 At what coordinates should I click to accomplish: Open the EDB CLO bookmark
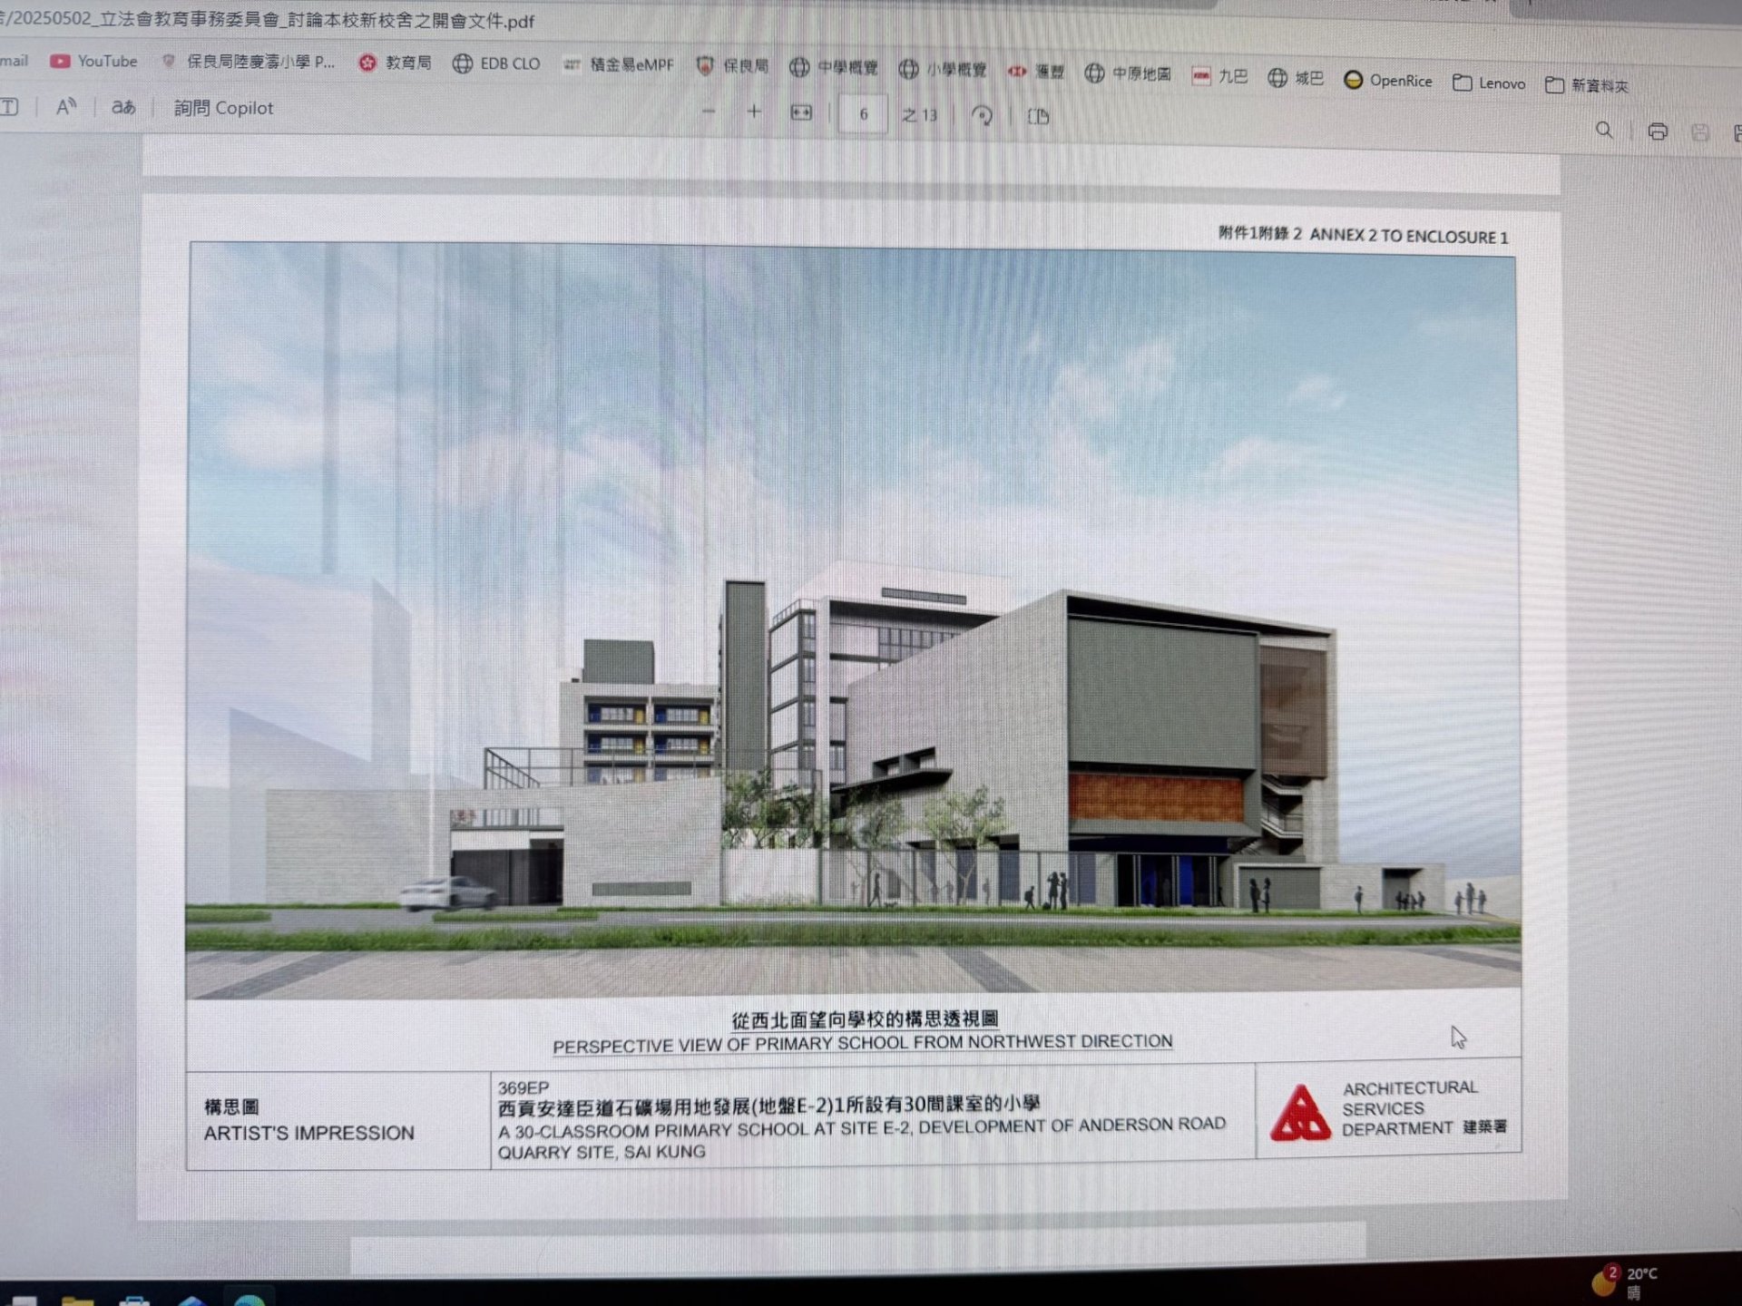(x=497, y=63)
